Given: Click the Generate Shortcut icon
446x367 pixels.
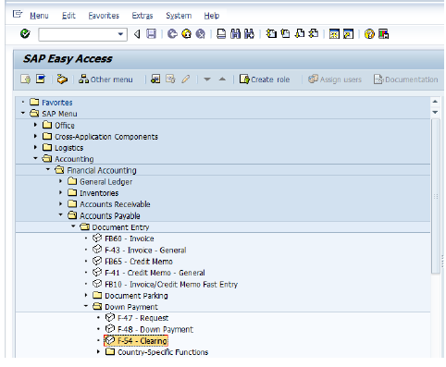Looking at the screenshot, I should coord(349,34).
